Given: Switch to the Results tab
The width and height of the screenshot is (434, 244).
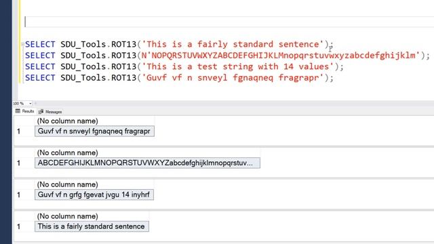Looking at the screenshot, I should (24, 111).
